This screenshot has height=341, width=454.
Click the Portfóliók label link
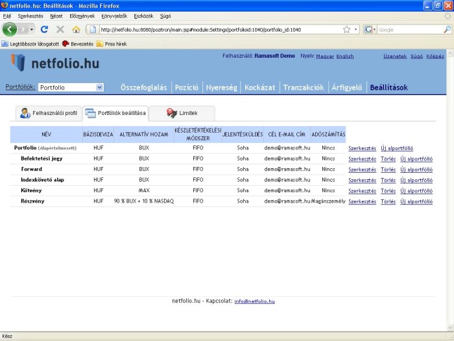point(20,86)
